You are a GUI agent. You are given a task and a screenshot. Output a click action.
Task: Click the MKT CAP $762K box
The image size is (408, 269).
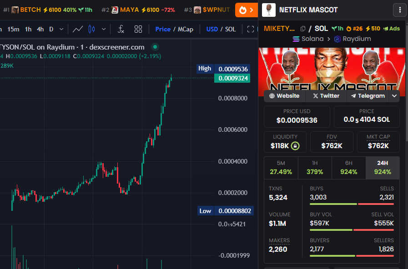[x=378, y=142]
